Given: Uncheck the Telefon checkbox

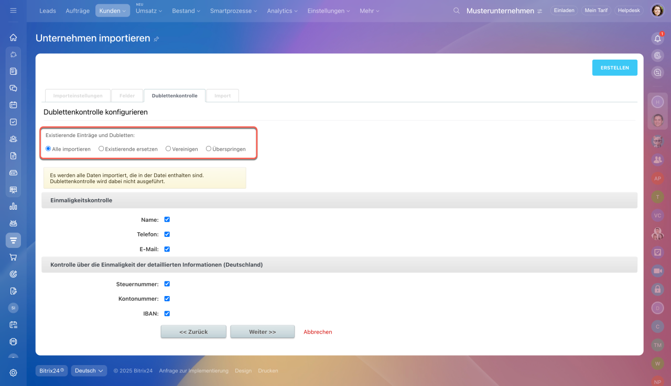Looking at the screenshot, I should coord(167,234).
